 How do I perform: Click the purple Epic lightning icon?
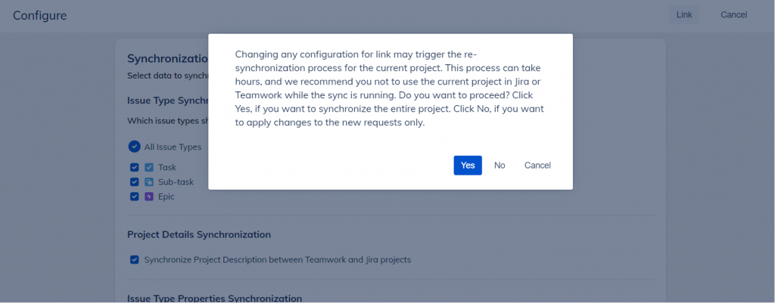pyautogui.click(x=149, y=196)
